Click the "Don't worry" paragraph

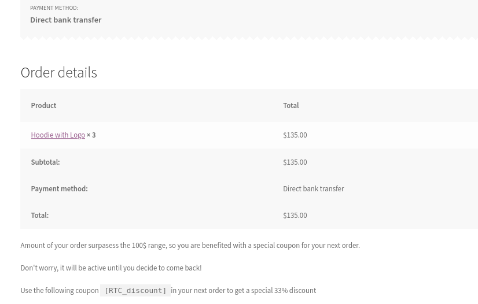[111, 268]
